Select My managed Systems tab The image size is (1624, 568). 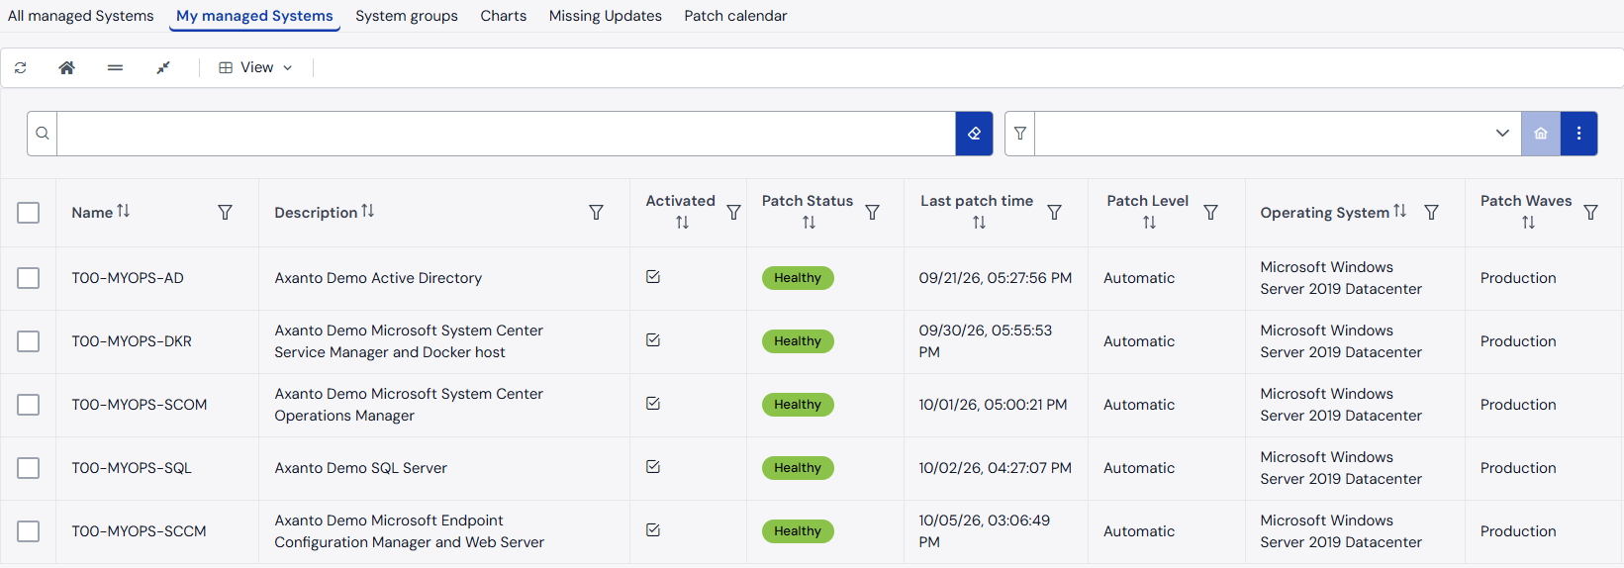click(254, 16)
